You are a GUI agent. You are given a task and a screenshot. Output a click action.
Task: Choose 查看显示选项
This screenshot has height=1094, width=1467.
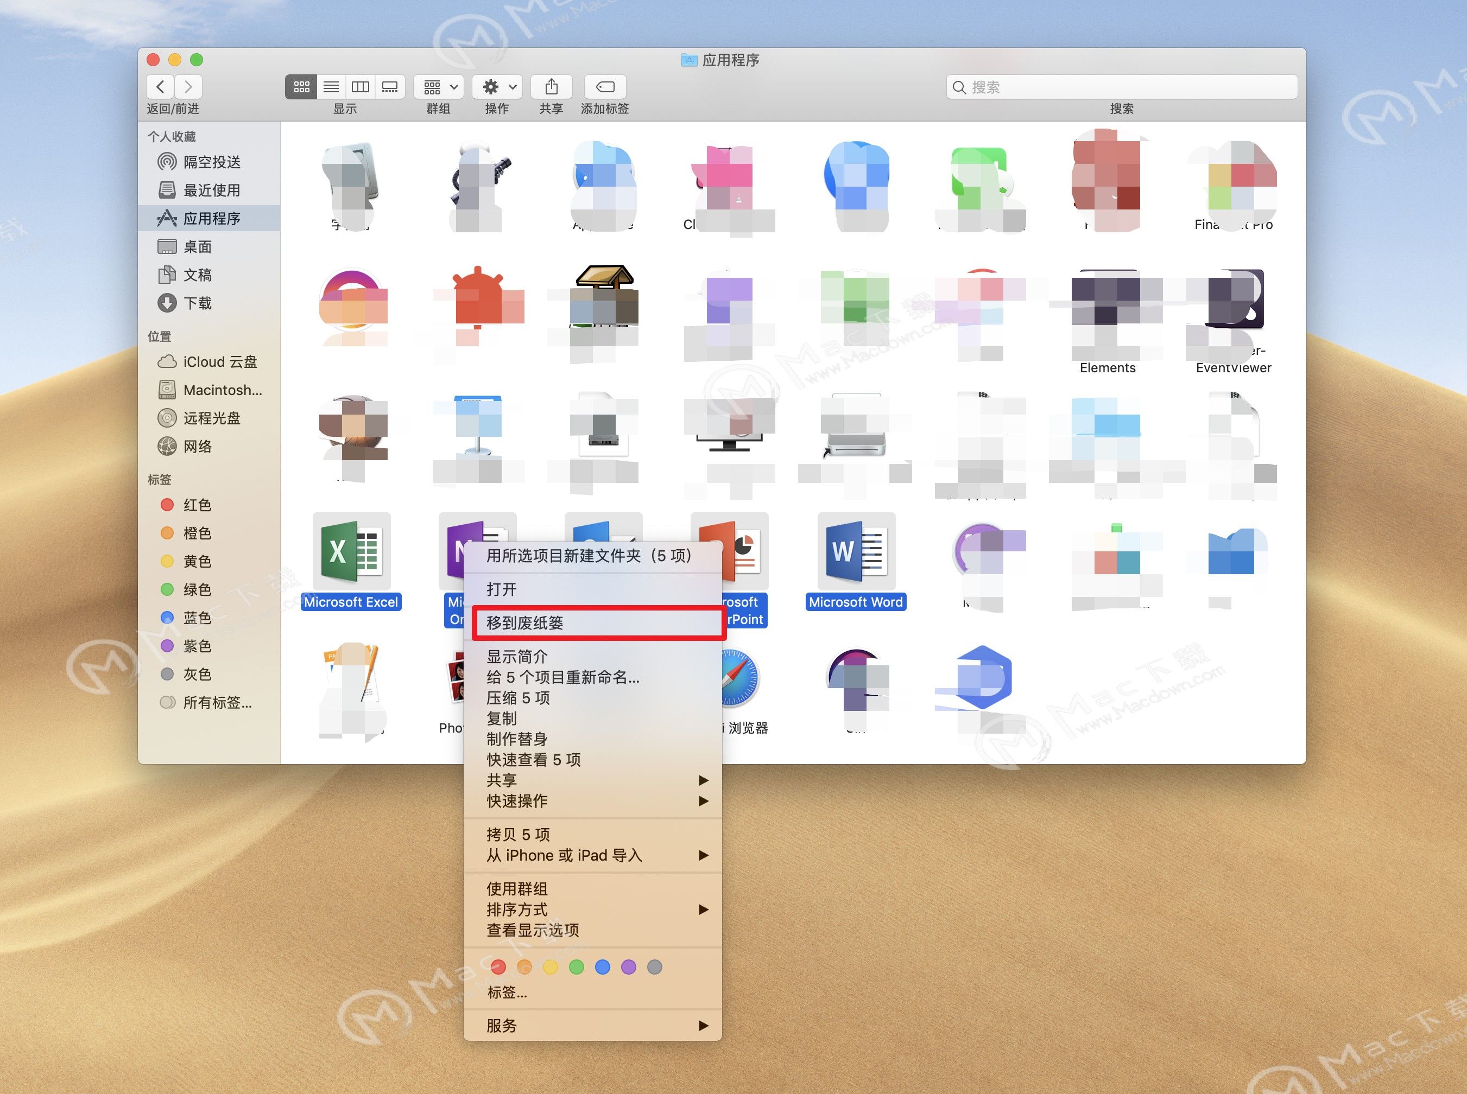592,930
